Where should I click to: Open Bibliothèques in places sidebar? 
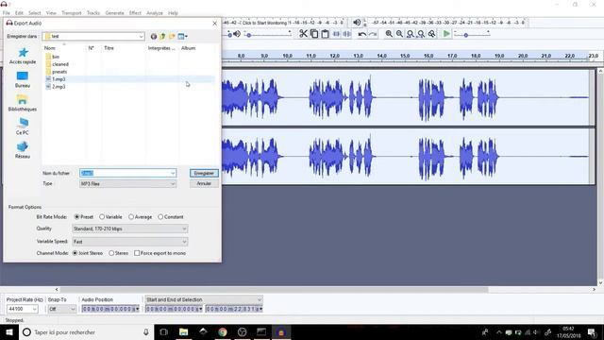[23, 103]
